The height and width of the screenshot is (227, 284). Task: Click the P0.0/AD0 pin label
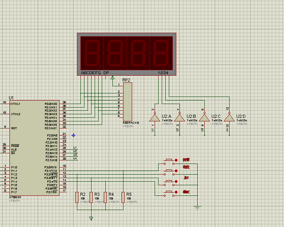click(51, 104)
